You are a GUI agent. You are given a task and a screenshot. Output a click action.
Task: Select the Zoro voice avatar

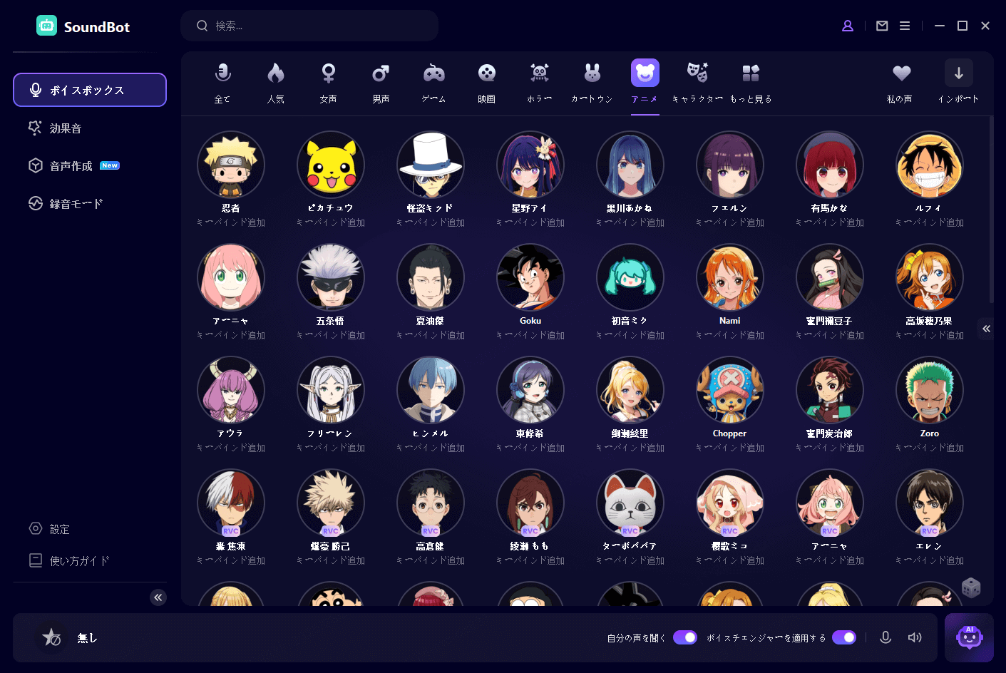930,390
